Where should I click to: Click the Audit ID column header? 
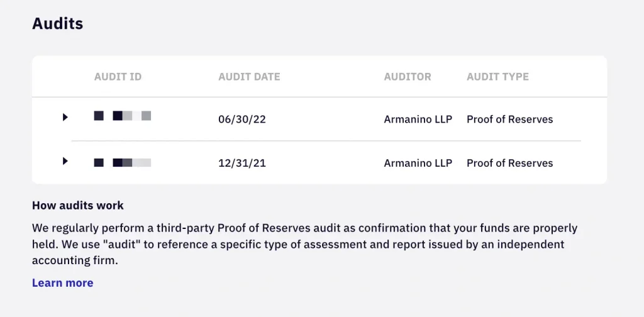[x=118, y=77]
